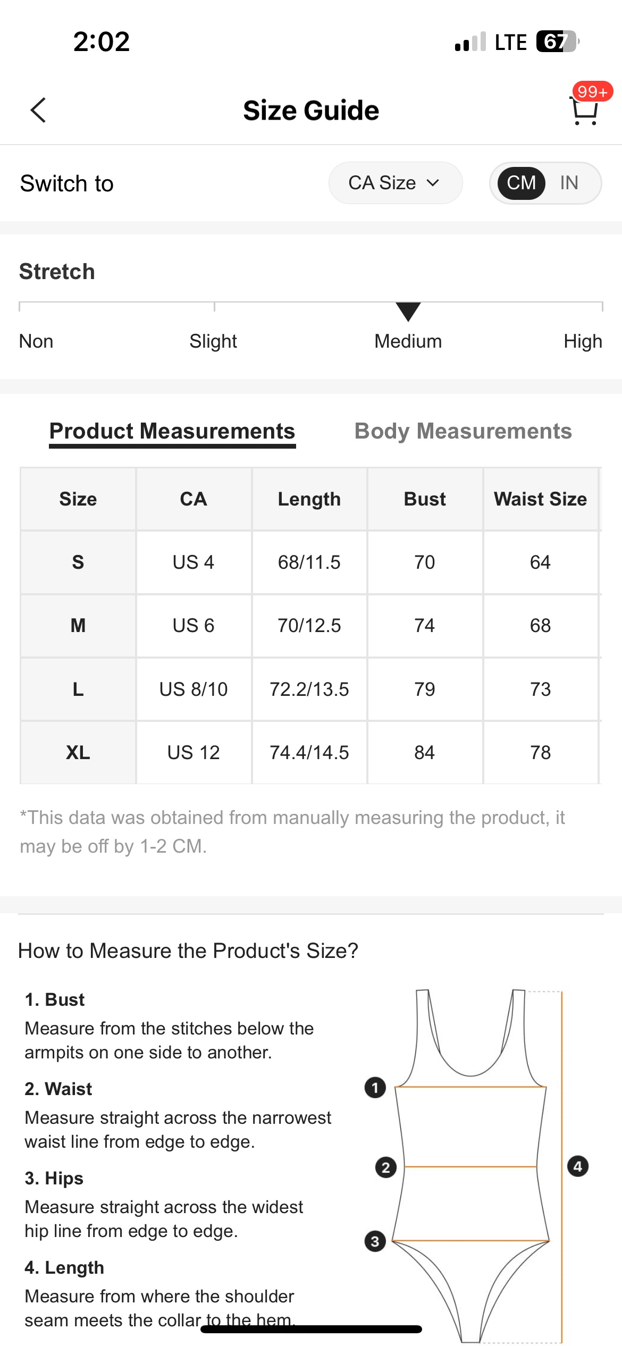The height and width of the screenshot is (1346, 622).
Task: Select the Product Measurements tab
Action: (x=173, y=431)
